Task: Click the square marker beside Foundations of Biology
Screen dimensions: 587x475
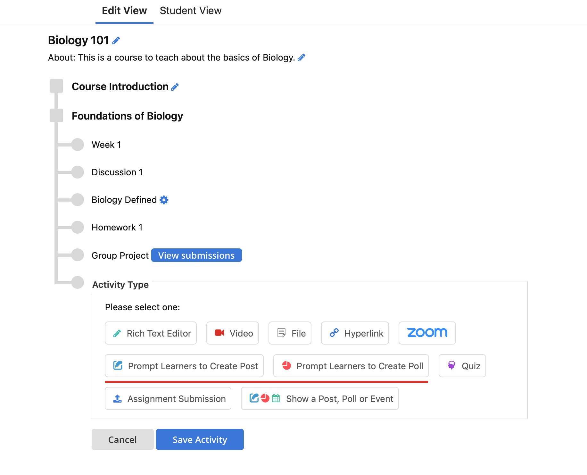Action: [56, 115]
